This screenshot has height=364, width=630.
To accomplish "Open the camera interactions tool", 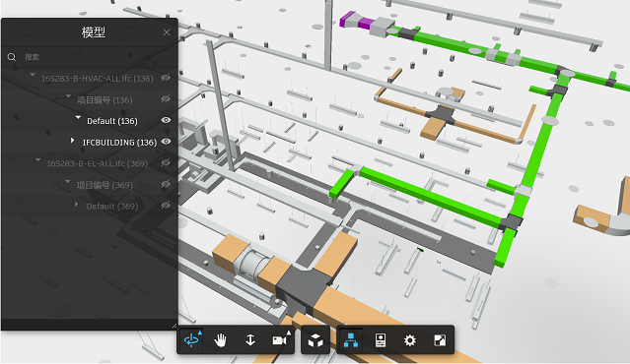I will [x=280, y=340].
